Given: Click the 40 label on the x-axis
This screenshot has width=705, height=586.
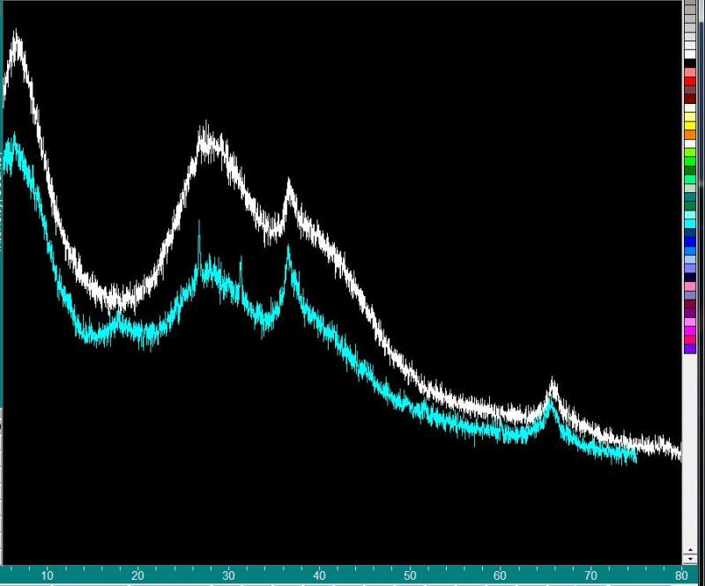Looking at the screenshot, I should 319,575.
